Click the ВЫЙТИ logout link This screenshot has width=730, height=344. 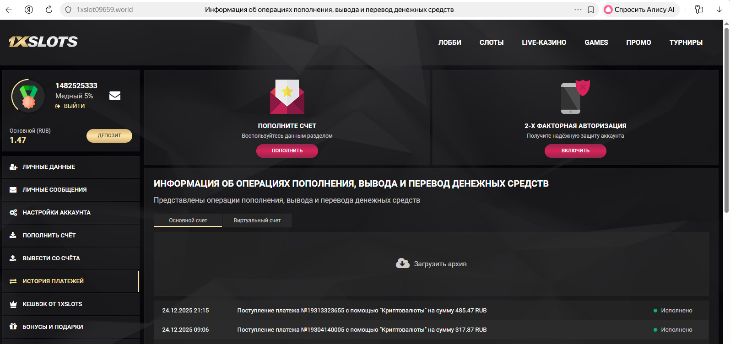74,106
